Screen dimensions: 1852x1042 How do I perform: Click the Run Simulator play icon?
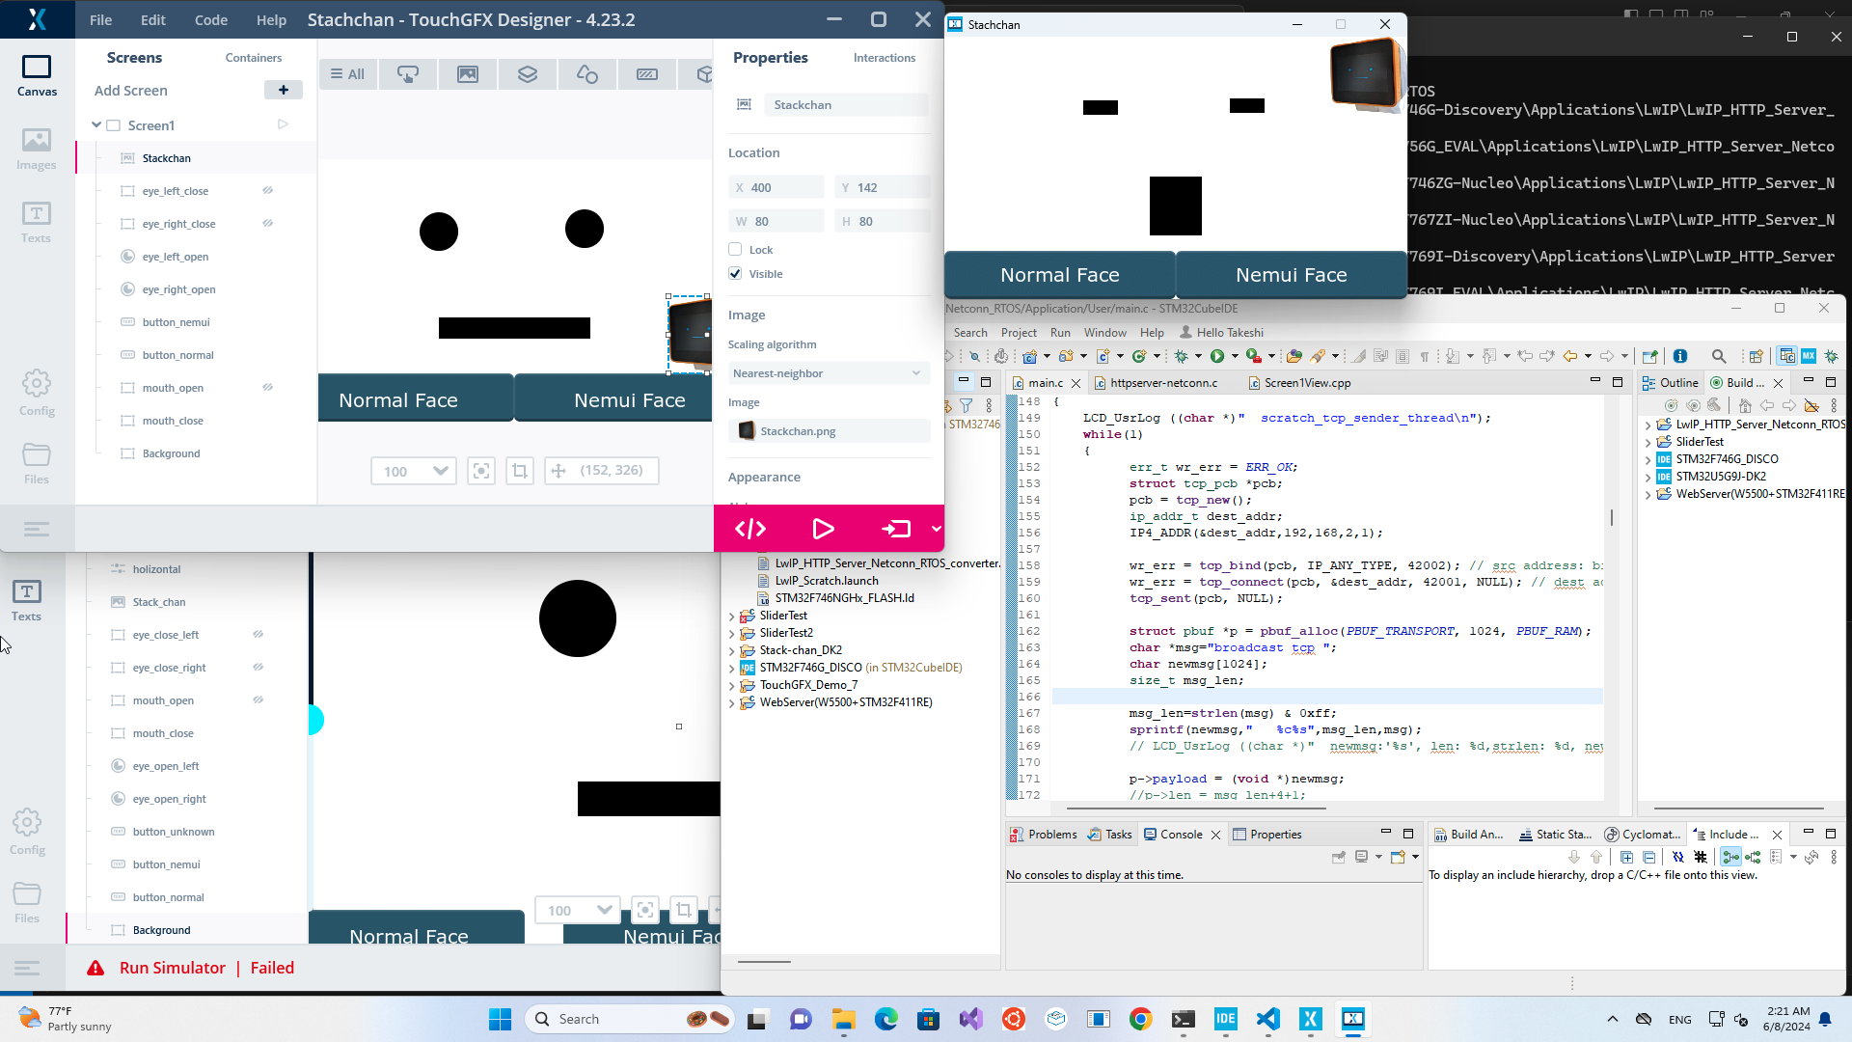click(x=823, y=529)
